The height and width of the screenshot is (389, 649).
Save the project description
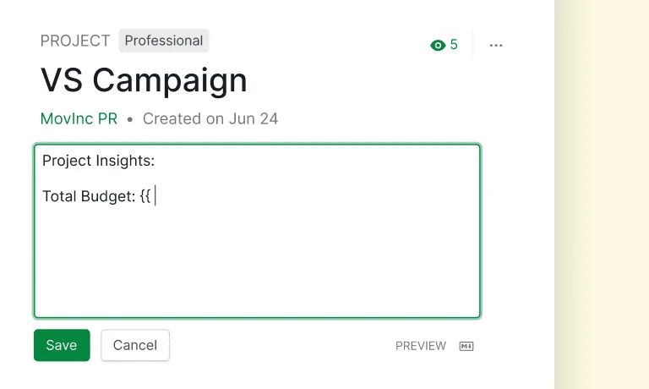[x=62, y=345]
